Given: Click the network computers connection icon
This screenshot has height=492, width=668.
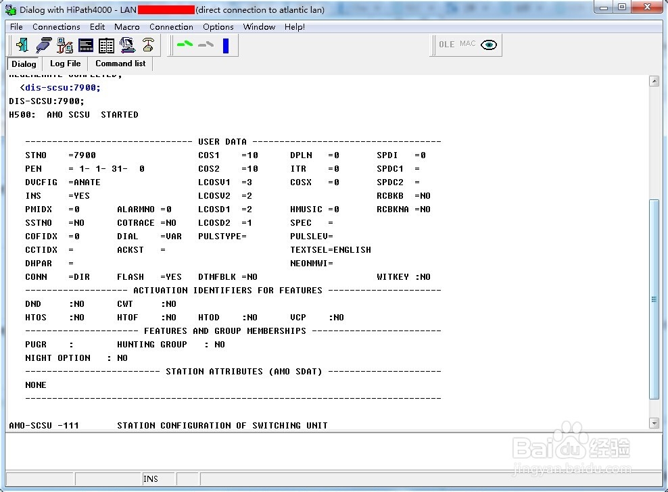Looking at the screenshot, I should point(65,45).
